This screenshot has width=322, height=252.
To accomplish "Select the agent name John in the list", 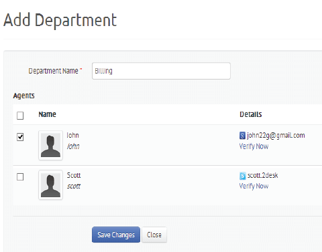I will click(x=72, y=135).
